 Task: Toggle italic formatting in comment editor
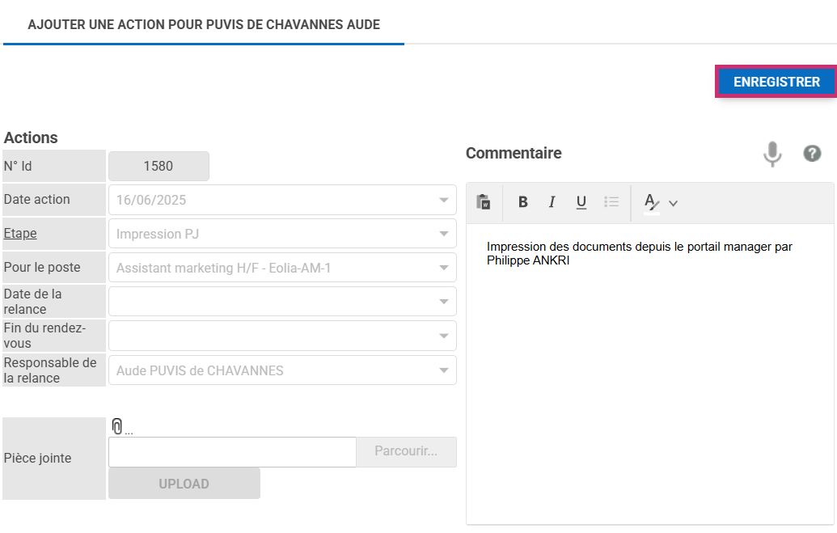pos(552,202)
